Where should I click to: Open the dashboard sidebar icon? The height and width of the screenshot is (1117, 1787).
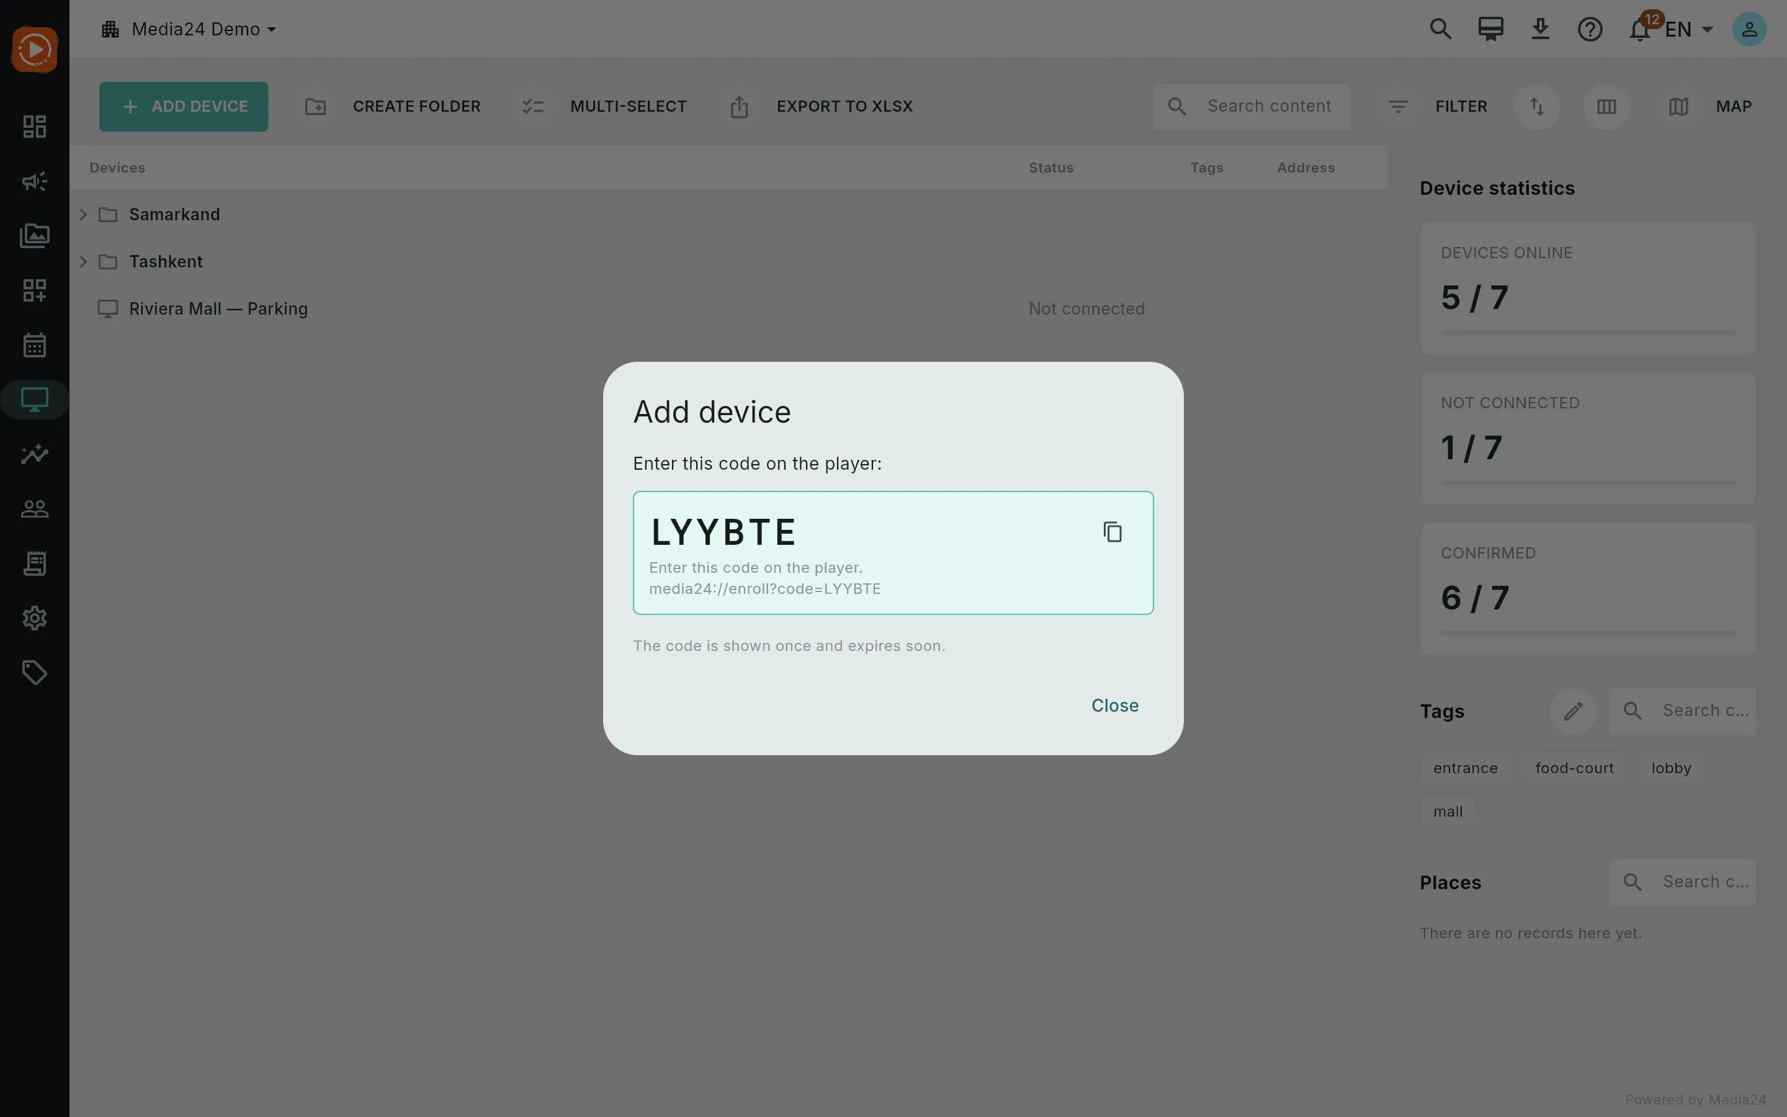click(x=35, y=127)
